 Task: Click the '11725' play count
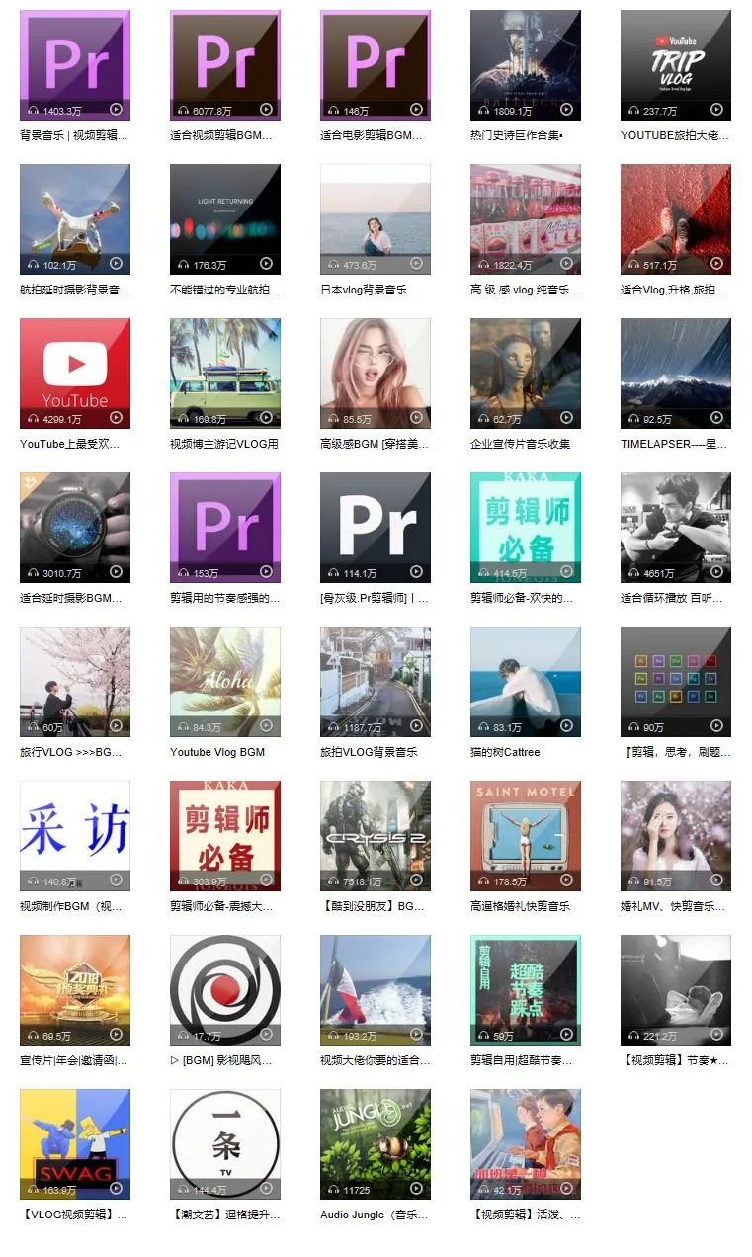tap(357, 1191)
